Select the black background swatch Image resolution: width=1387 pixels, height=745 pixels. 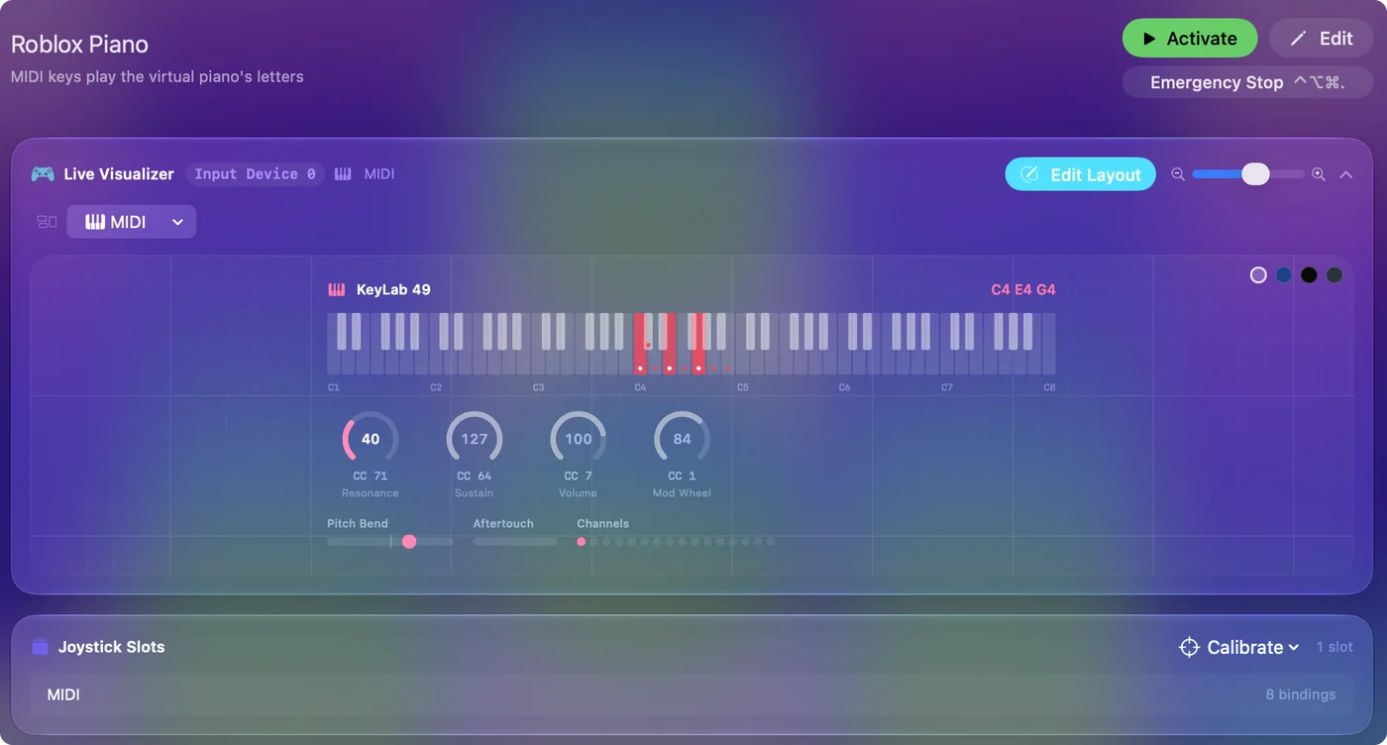pos(1309,275)
